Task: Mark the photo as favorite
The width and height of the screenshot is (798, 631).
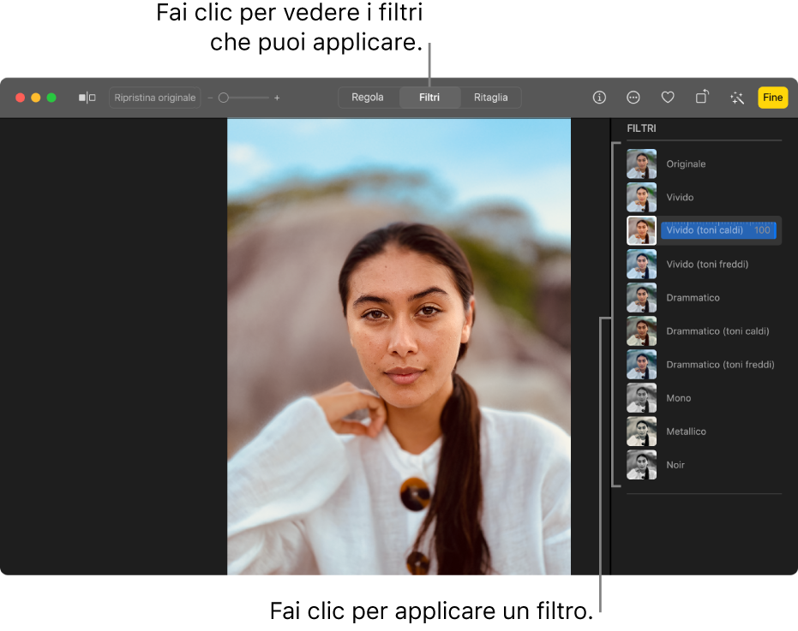Action: pos(667,98)
